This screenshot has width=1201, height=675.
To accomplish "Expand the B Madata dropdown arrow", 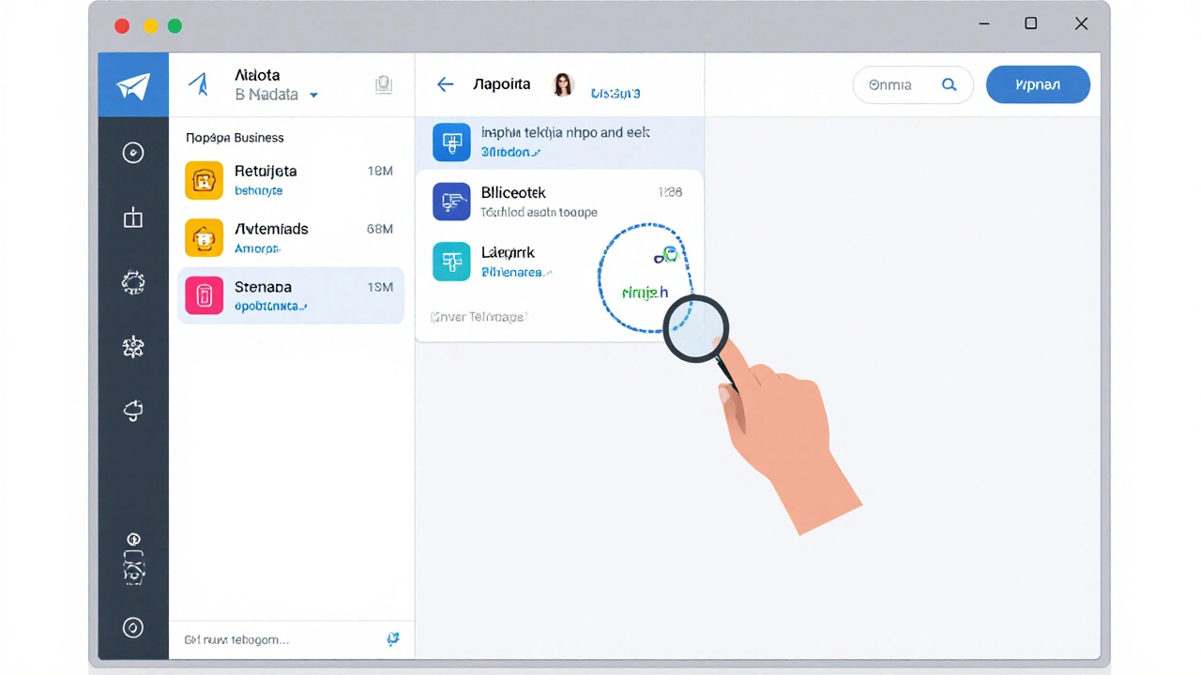I will 313,96.
